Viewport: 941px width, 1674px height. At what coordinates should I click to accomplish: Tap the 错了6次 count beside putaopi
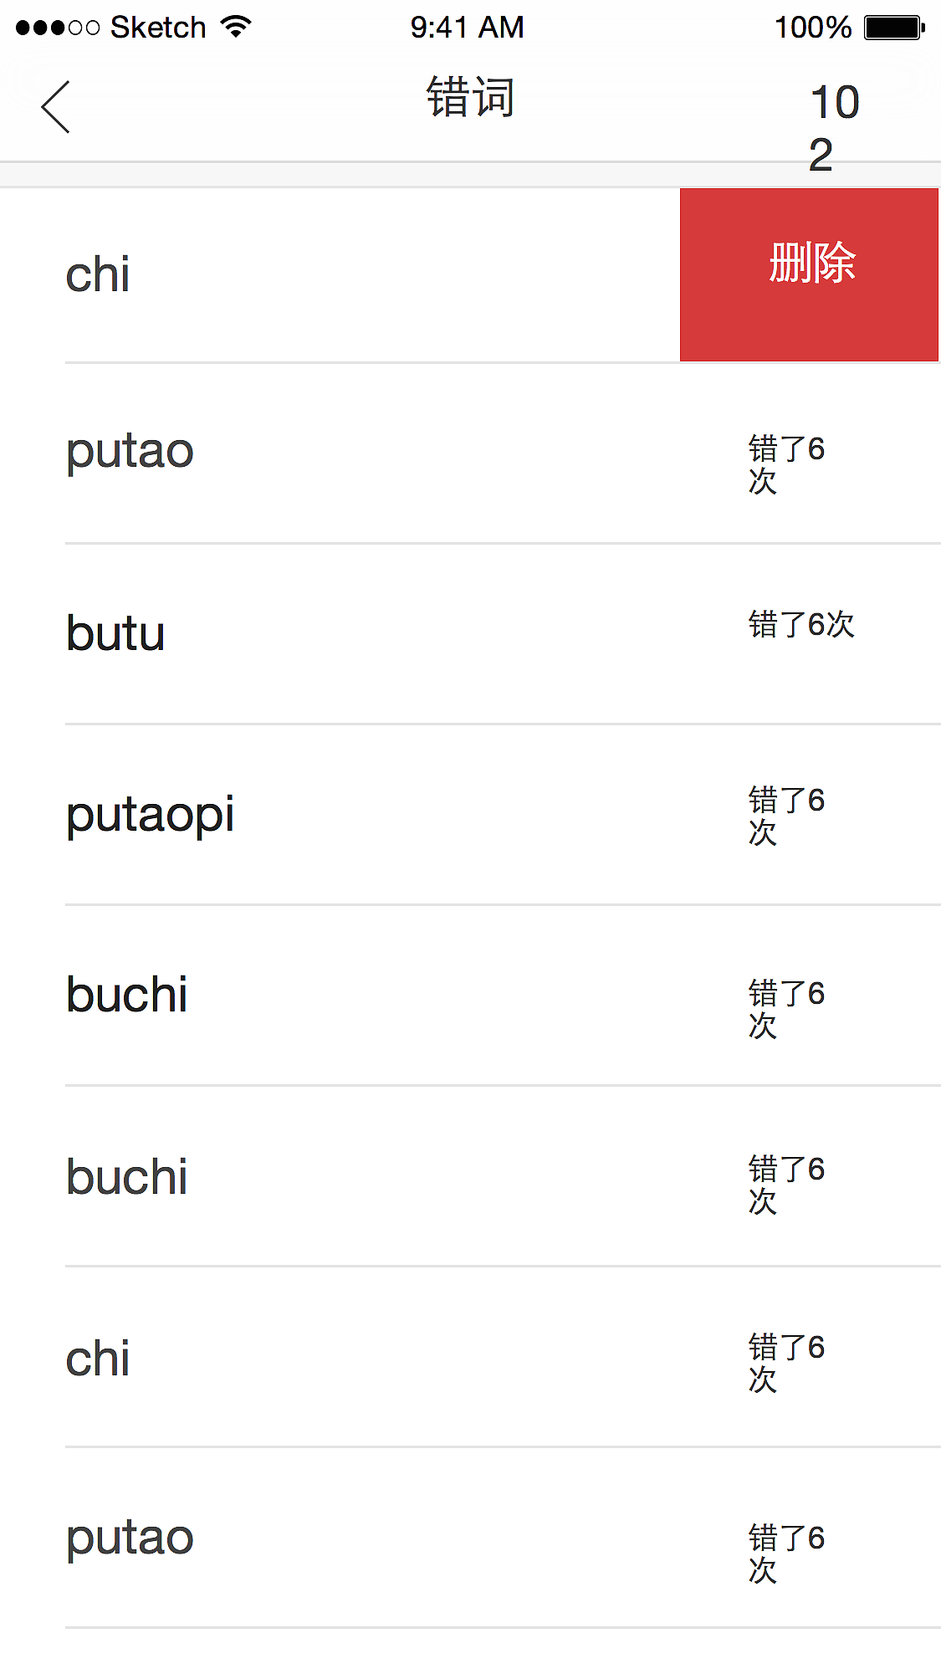point(786,815)
